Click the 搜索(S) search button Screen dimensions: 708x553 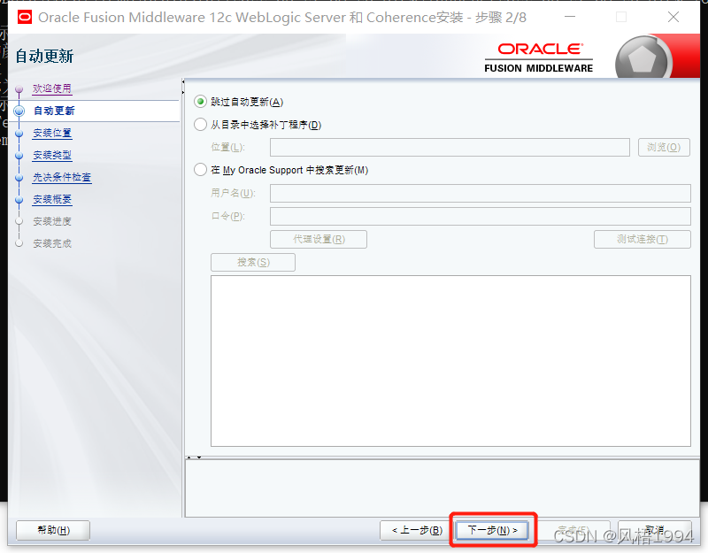pyautogui.click(x=253, y=262)
